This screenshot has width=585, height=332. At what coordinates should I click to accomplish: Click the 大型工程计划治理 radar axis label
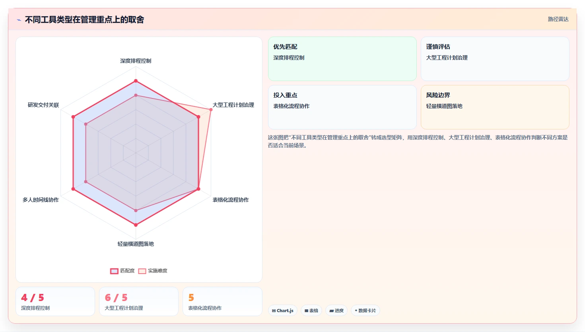point(233,105)
